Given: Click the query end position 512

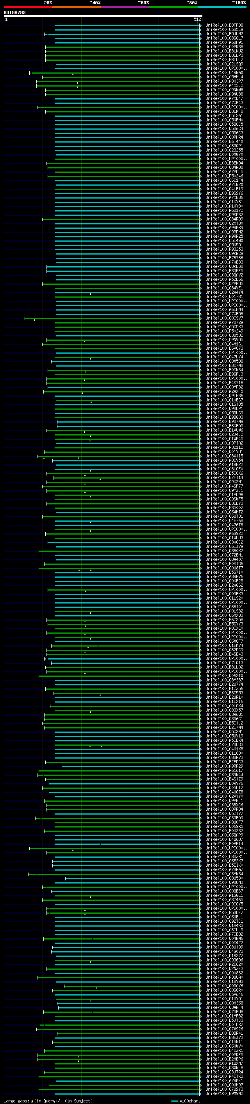Looking at the screenshot, I should point(197,19).
